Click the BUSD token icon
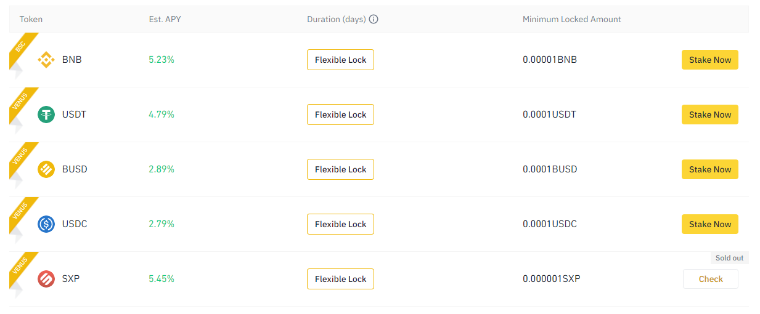Screen dimensions: 760x314 [46, 169]
